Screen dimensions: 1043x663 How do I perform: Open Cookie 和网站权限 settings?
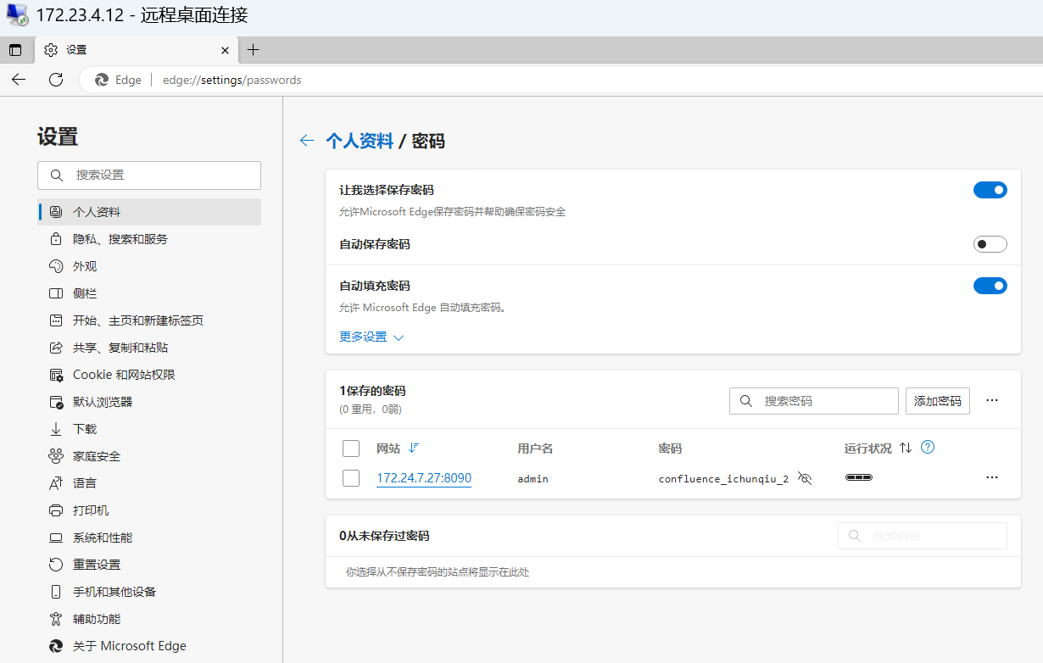149,375
